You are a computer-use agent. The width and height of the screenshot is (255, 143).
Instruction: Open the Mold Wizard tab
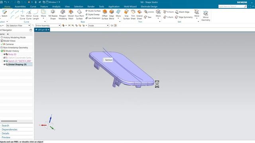point(130,6)
